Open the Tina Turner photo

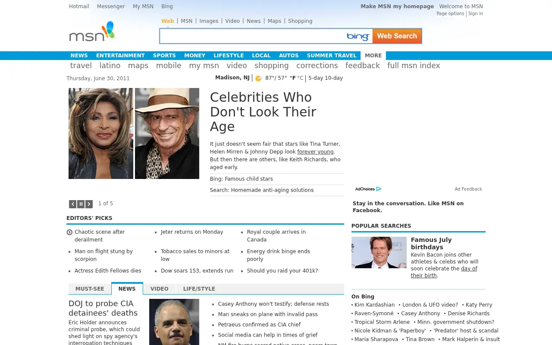click(101, 133)
